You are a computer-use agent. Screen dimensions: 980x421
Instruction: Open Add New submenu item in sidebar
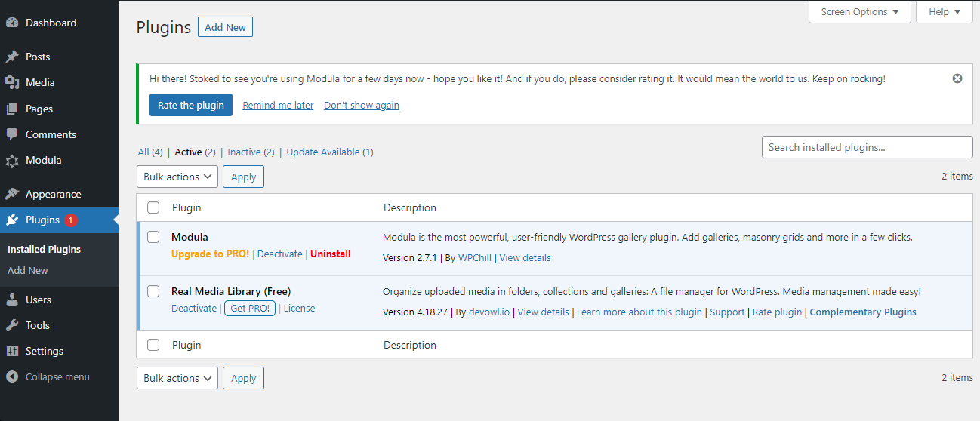click(28, 270)
